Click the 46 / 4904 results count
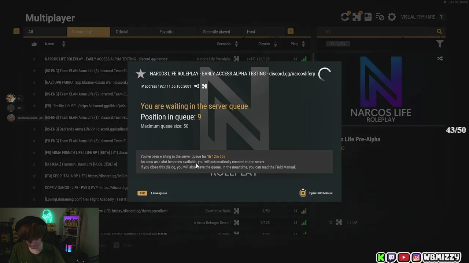The image size is (469, 263). click(x=338, y=44)
